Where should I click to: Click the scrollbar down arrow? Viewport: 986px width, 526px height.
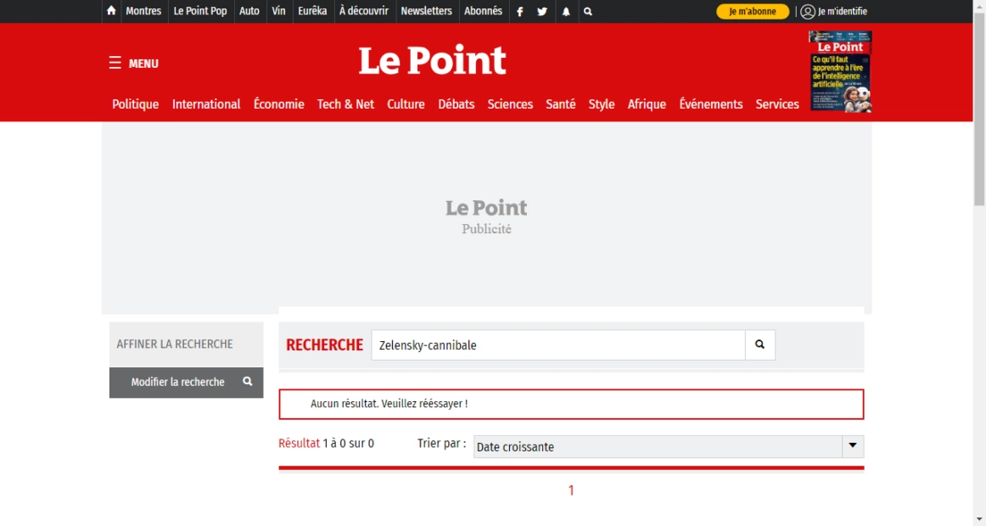(x=979, y=520)
